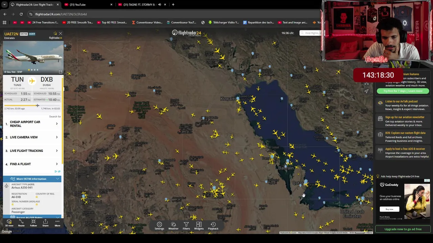Click the map locate-me arrow icon
Screen dimensions: 433x243
click(366, 91)
